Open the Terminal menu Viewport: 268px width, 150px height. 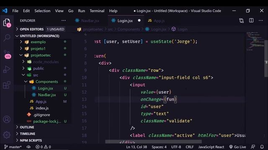click(97, 11)
